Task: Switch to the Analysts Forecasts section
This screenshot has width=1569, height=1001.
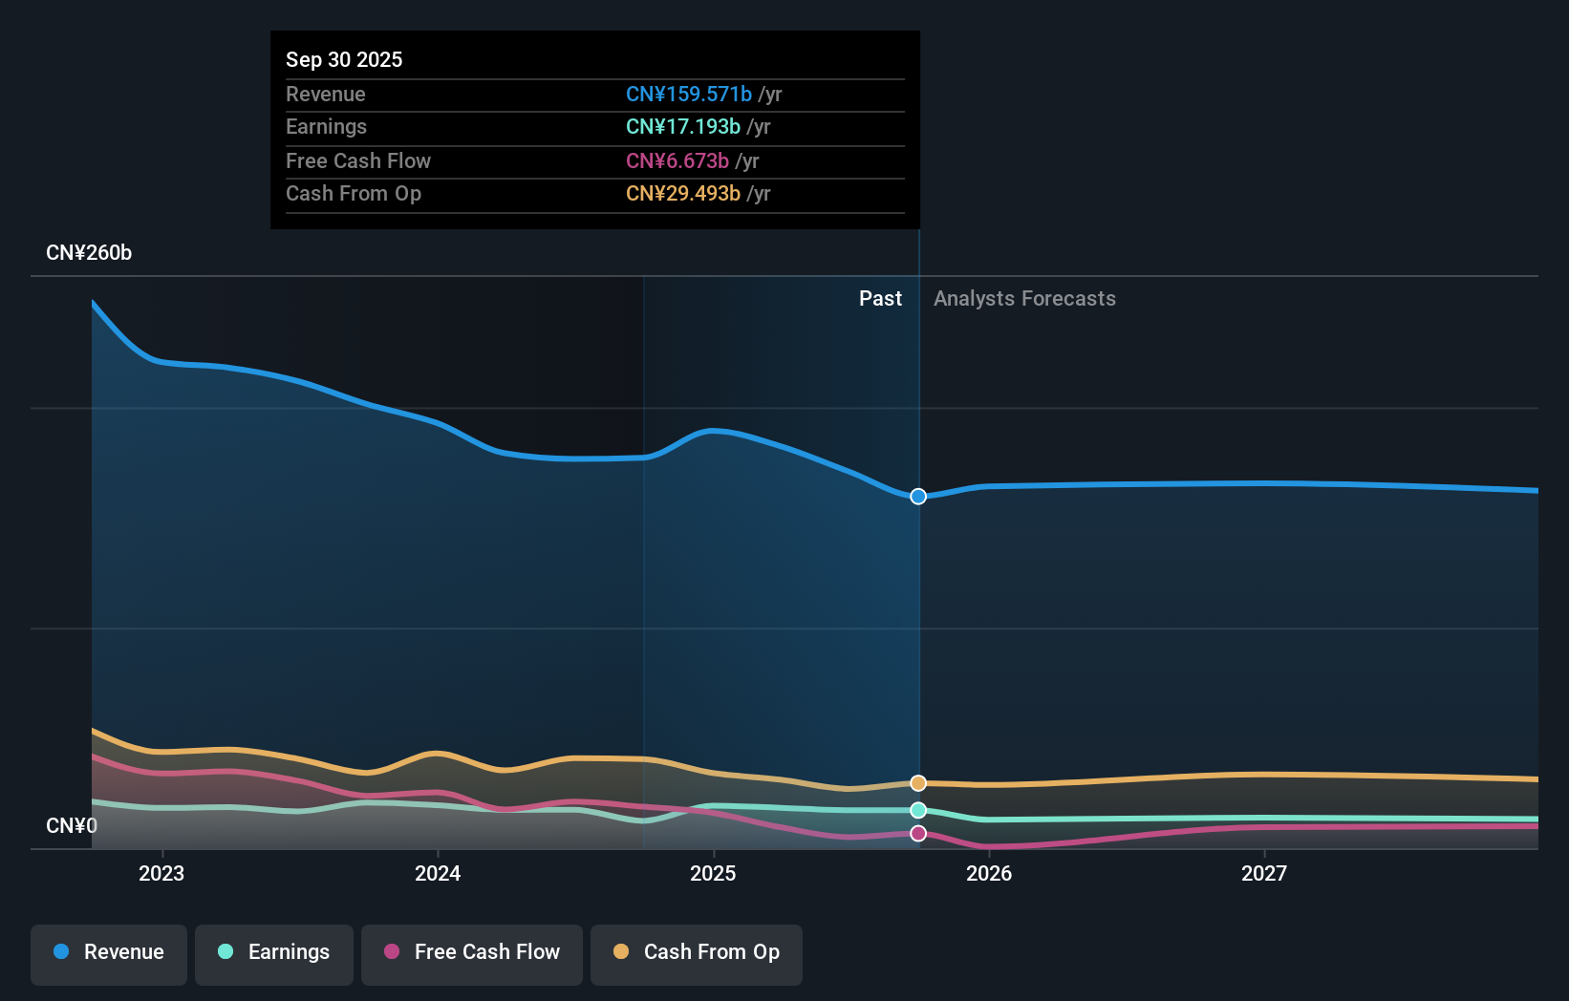Action: pos(1023,298)
